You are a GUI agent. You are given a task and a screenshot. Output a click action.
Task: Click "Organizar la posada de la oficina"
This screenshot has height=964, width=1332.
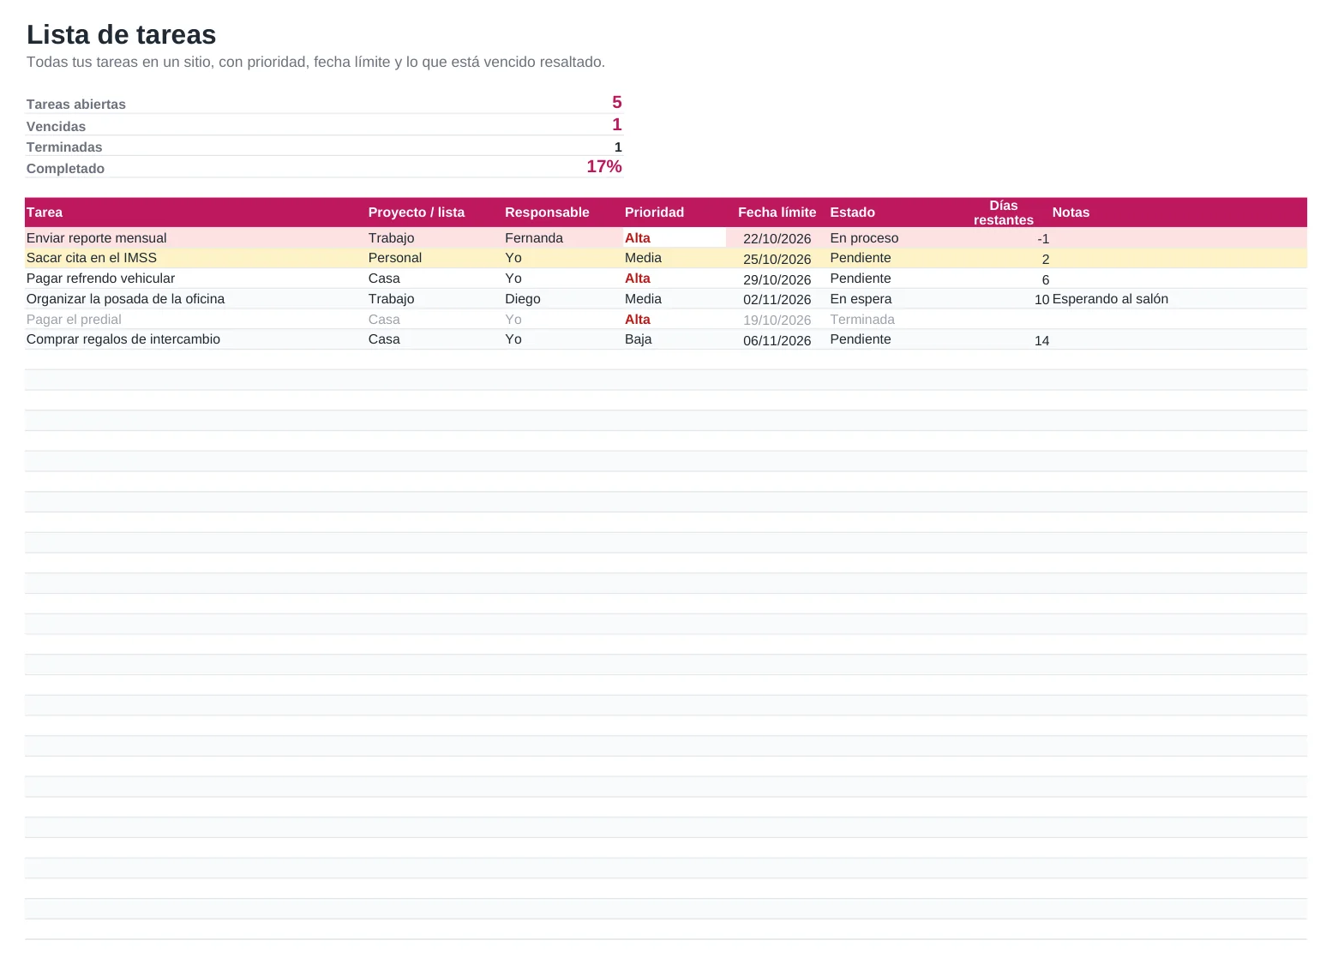click(125, 299)
